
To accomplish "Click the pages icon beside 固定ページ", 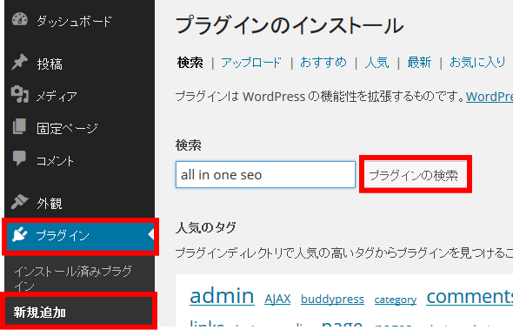I will pyautogui.click(x=19, y=126).
